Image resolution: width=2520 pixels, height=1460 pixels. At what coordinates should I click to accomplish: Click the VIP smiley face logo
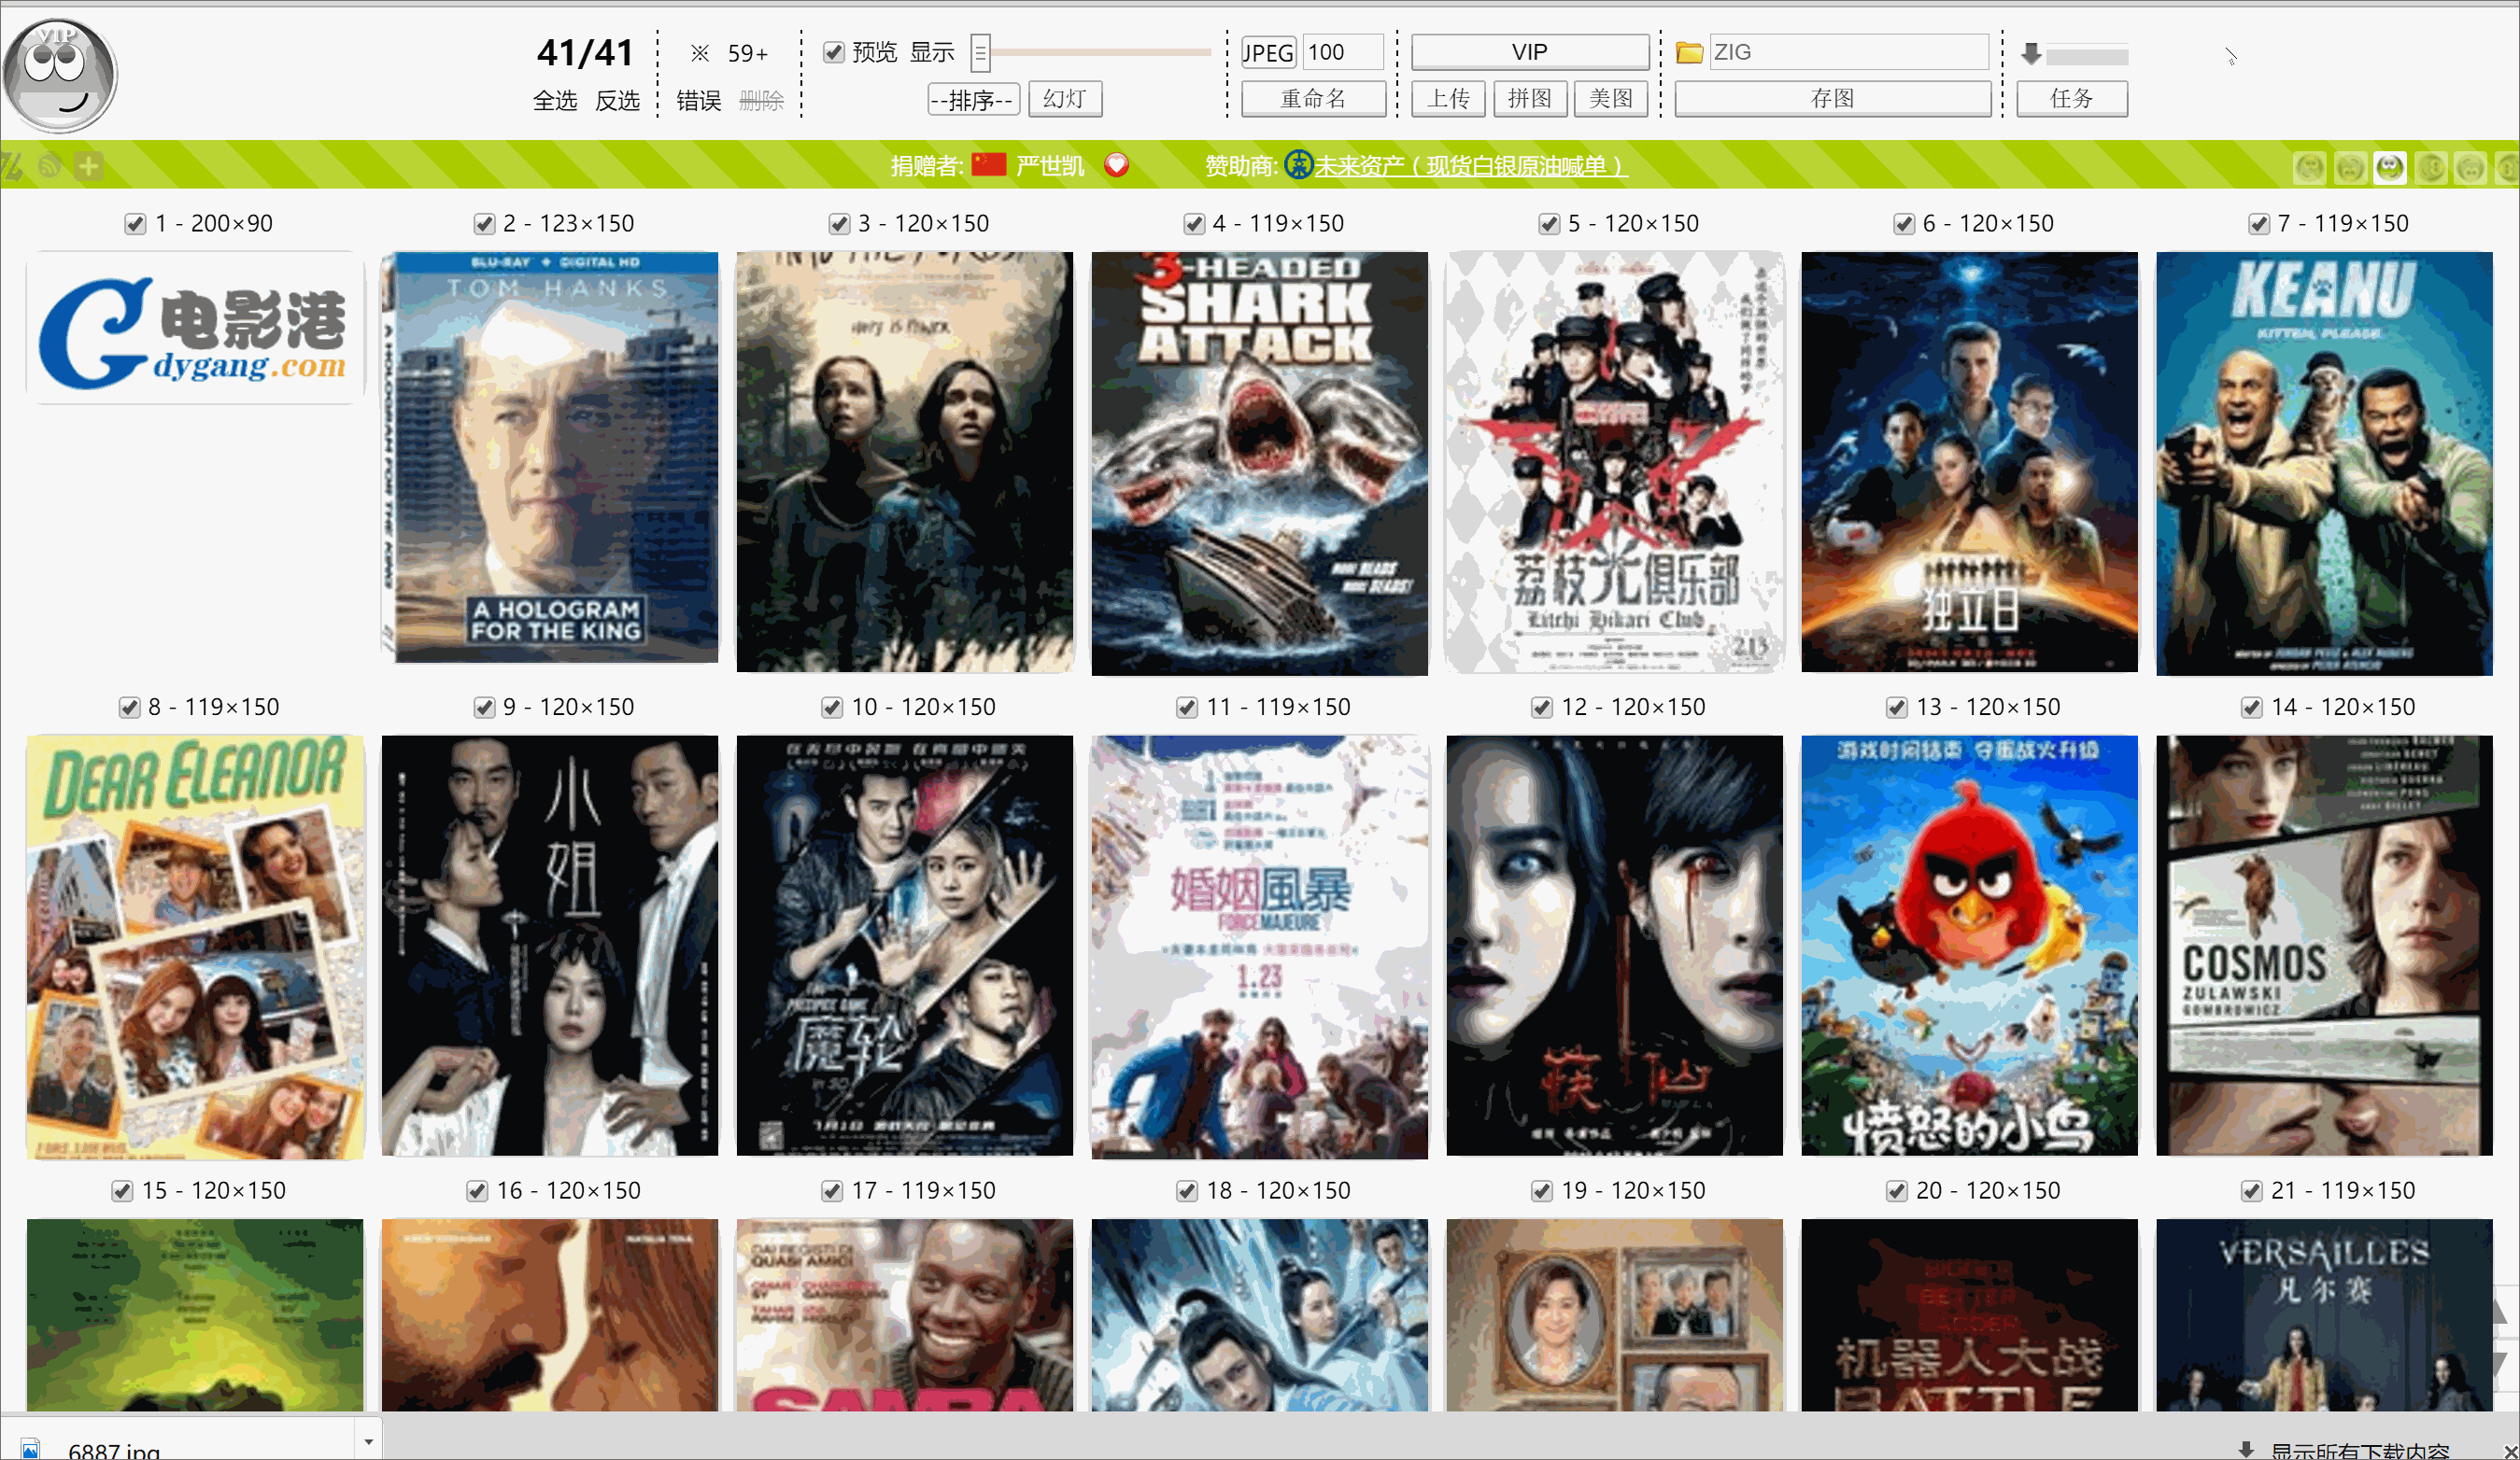click(59, 74)
